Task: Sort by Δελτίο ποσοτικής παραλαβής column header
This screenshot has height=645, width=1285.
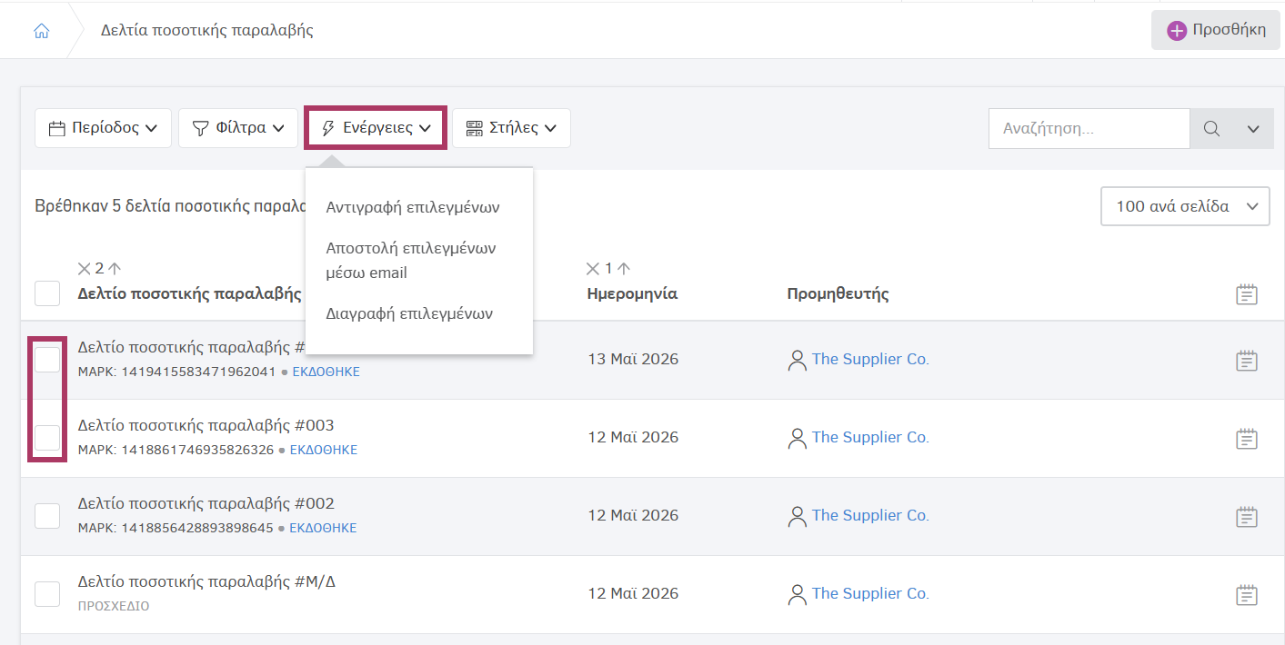Action: point(190,293)
